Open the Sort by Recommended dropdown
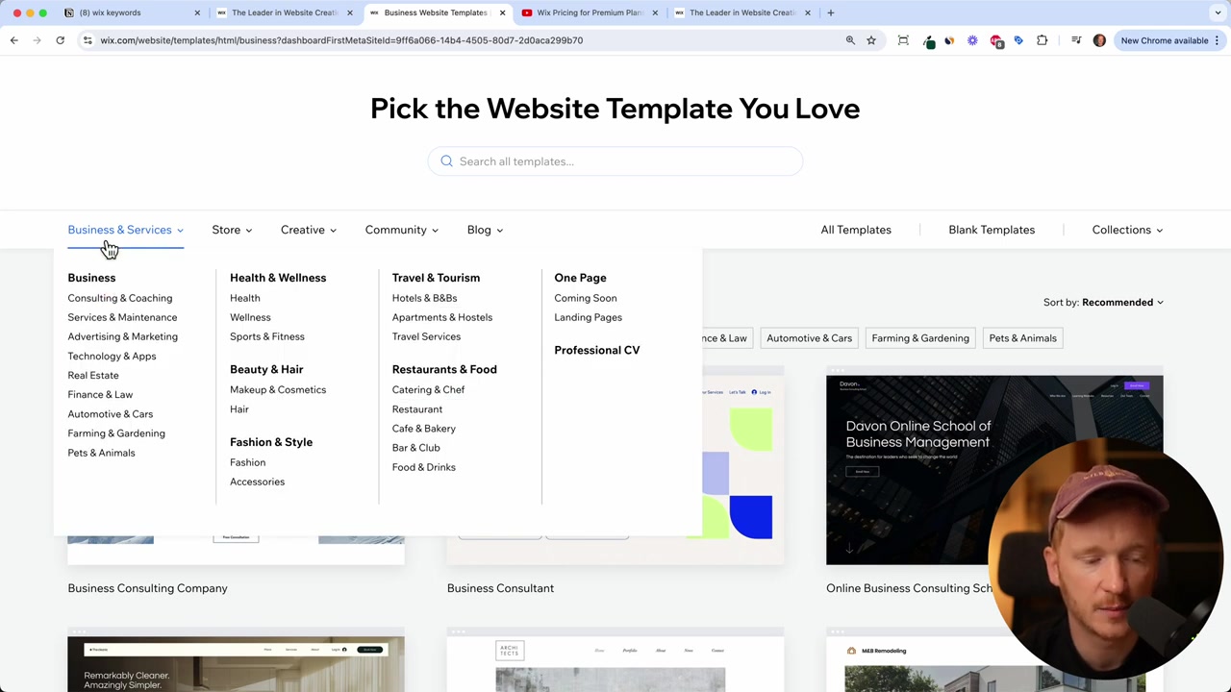Viewport: 1231px width, 692px height. pyautogui.click(x=1103, y=302)
